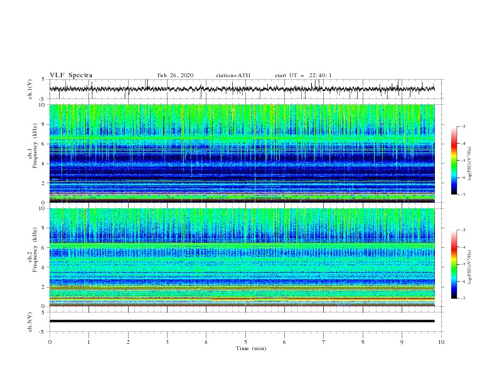Click the "VLF Spectra" title text

[x=71, y=75]
